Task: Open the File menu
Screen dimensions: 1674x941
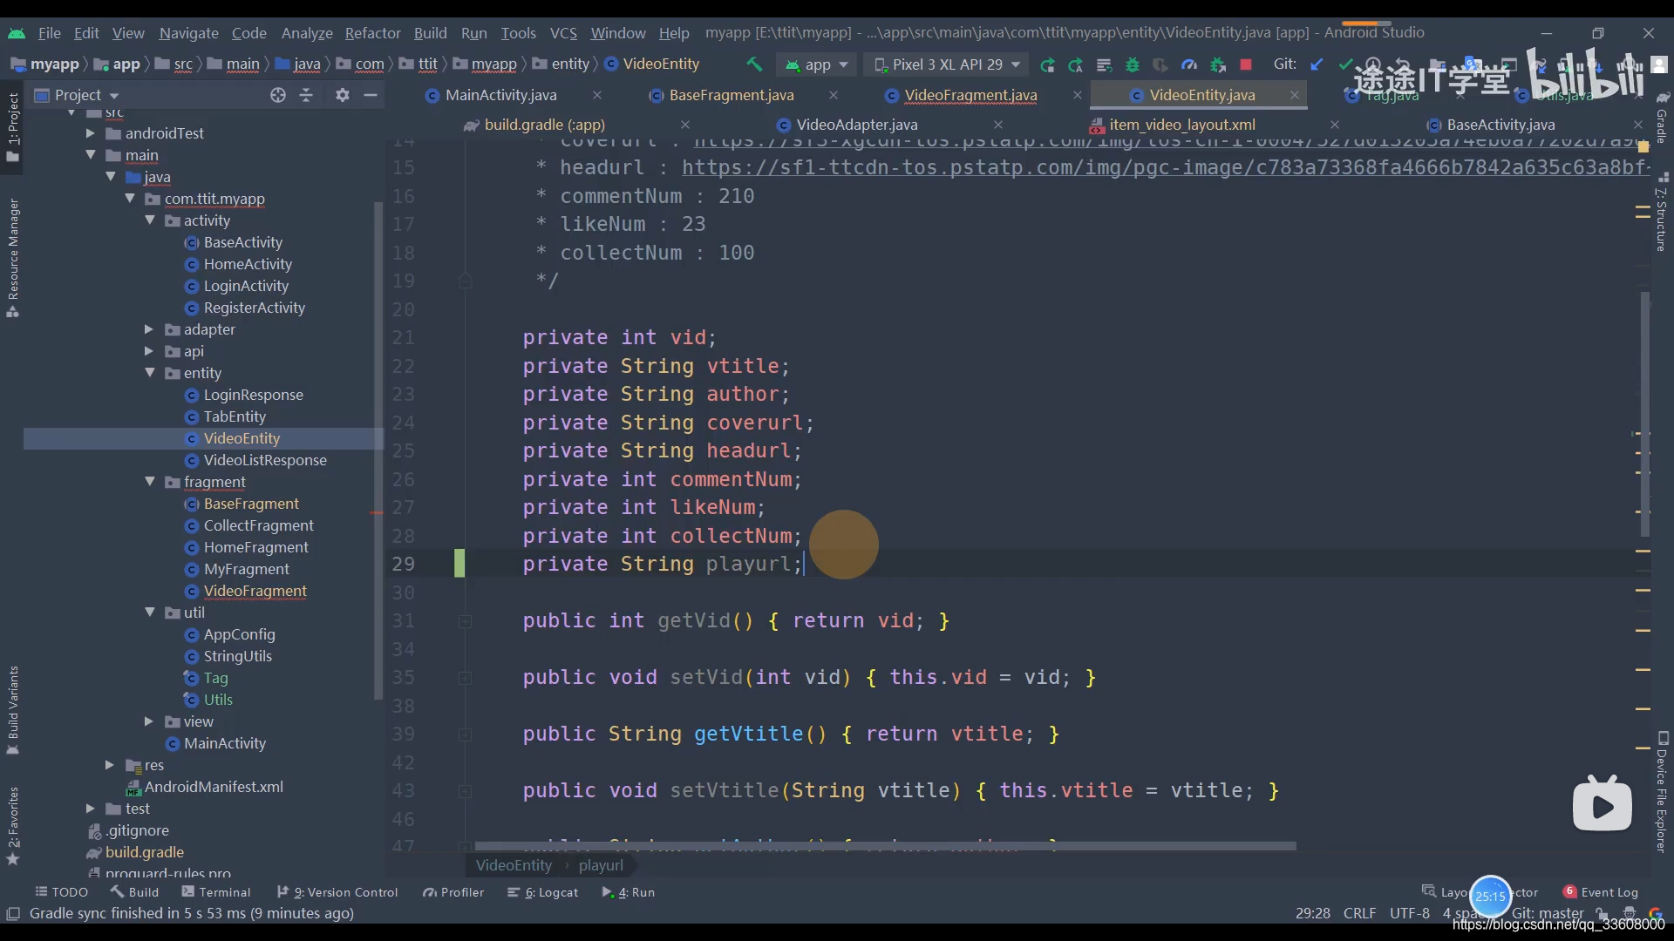Action: tap(50, 33)
